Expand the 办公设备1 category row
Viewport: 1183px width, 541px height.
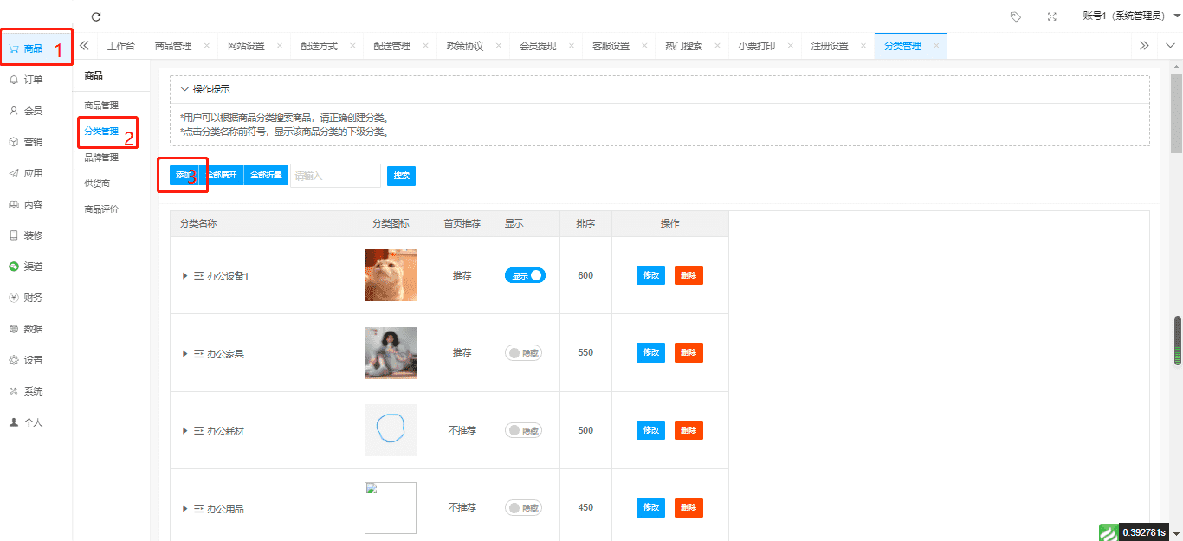(x=184, y=276)
